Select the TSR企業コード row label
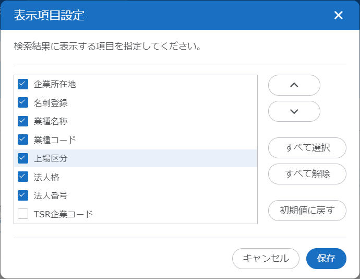Screen dimensions: 360x279 [63, 214]
